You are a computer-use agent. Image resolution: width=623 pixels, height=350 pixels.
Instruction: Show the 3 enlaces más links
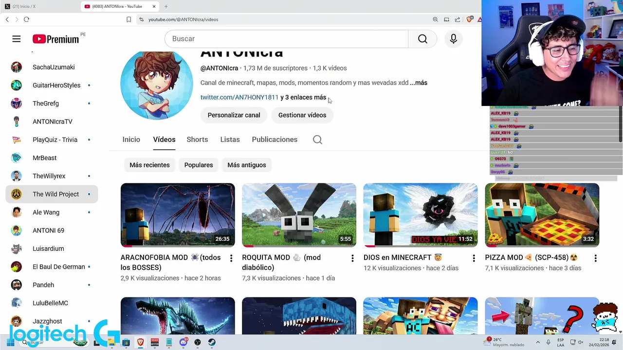tap(303, 97)
